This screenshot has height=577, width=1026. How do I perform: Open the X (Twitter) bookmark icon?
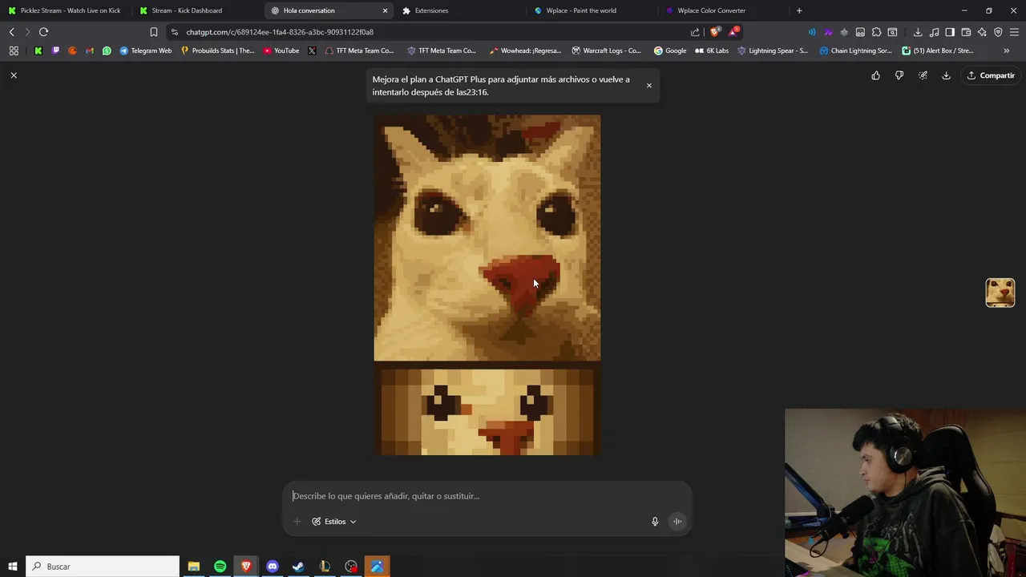312,50
